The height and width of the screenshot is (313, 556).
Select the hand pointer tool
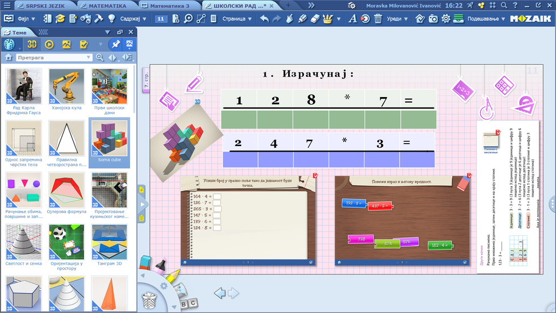[289, 19]
